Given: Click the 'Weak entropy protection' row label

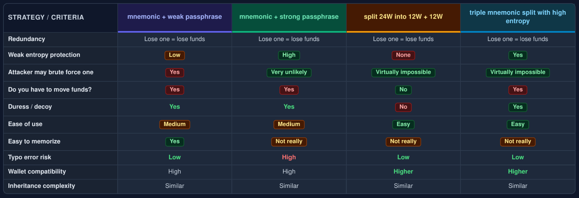Looking at the screenshot, I should [x=44, y=55].
